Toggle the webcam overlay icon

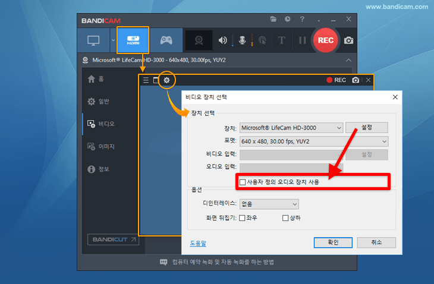coord(199,40)
